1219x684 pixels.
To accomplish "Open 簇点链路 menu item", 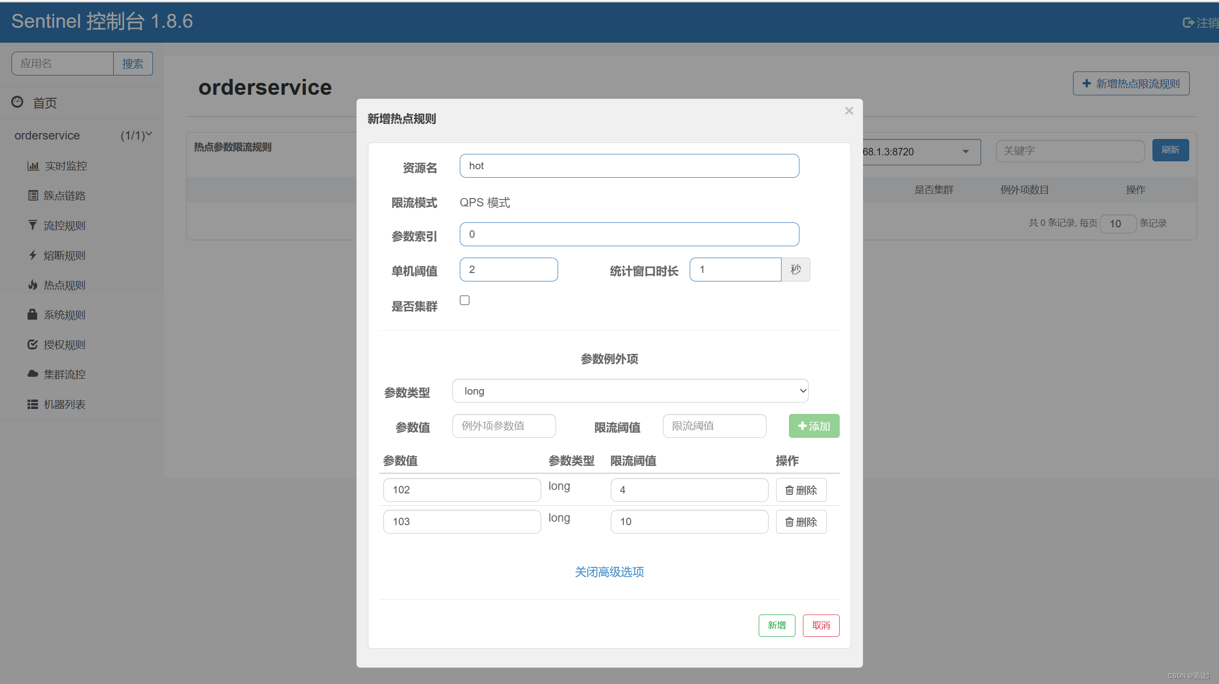I will pos(65,196).
